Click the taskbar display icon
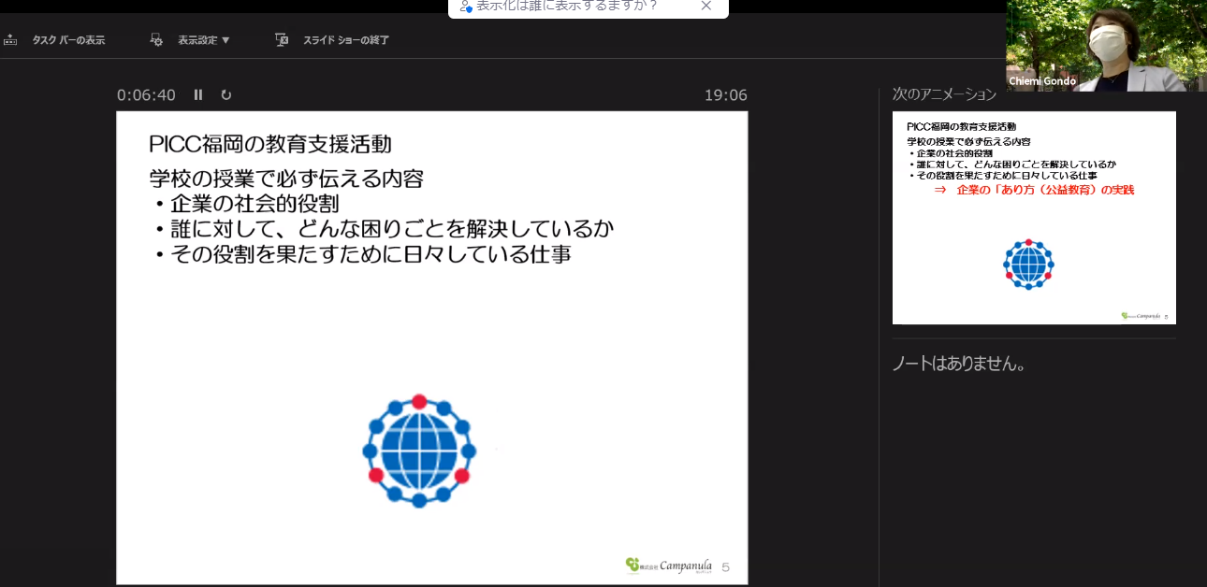Viewport: 1207px width, 587px height. tap(11, 40)
